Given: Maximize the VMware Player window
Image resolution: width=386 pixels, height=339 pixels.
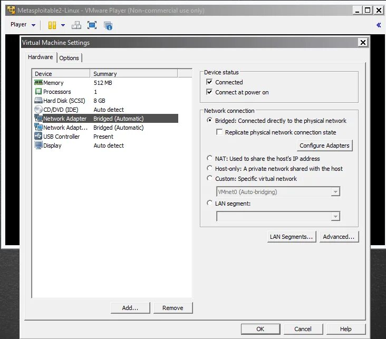Looking at the screenshot, I should (x=368, y=10).
